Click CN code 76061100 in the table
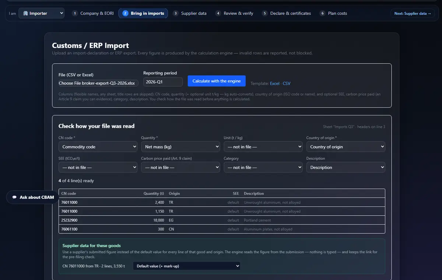Image resolution: width=442 pixels, height=280 pixels. pyautogui.click(x=69, y=229)
